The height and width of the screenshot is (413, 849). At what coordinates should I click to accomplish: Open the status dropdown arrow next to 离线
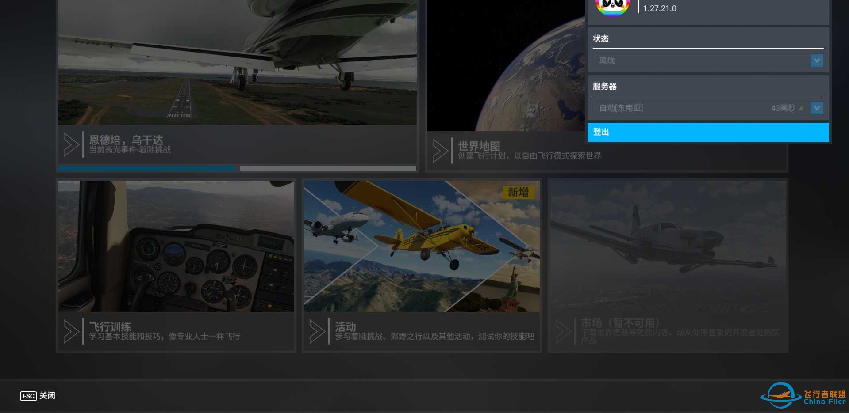tap(817, 61)
